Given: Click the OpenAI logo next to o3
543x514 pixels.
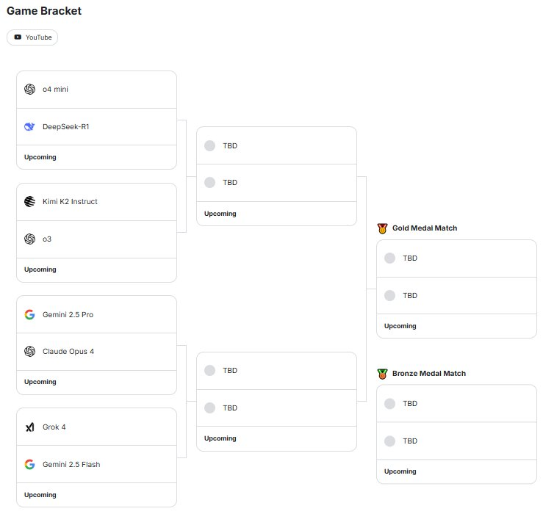Looking at the screenshot, I should pyautogui.click(x=30, y=239).
